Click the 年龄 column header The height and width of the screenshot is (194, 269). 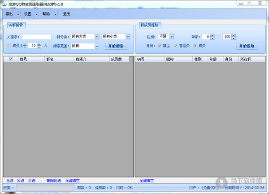tap(216, 59)
